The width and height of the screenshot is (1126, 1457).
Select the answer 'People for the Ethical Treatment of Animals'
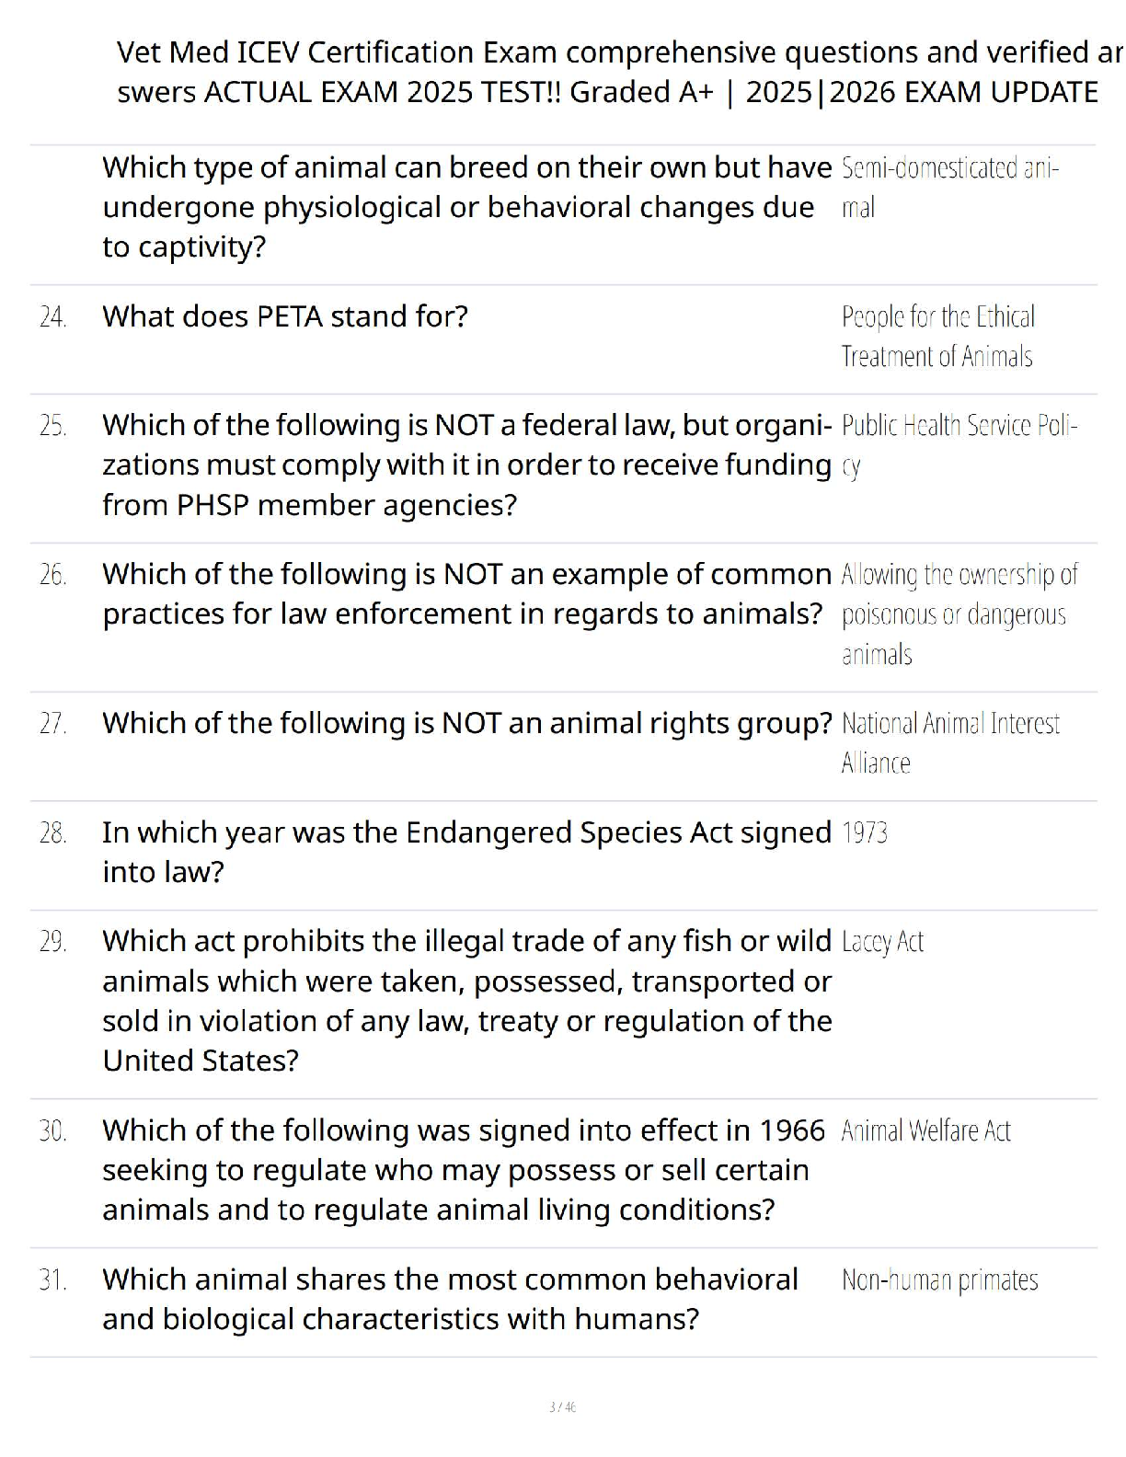(x=937, y=337)
